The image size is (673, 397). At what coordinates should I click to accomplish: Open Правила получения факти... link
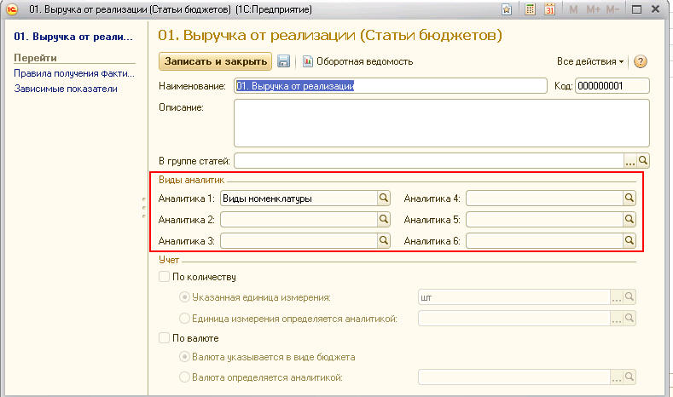click(x=74, y=73)
